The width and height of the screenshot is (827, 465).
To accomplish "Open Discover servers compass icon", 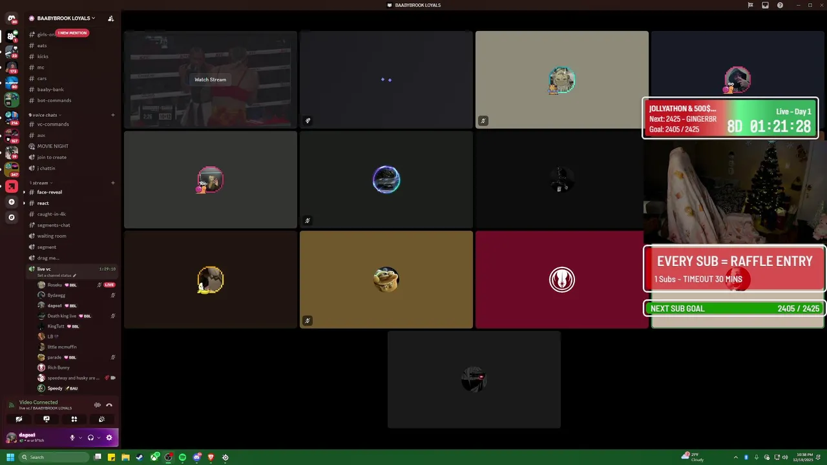I will coord(11,218).
